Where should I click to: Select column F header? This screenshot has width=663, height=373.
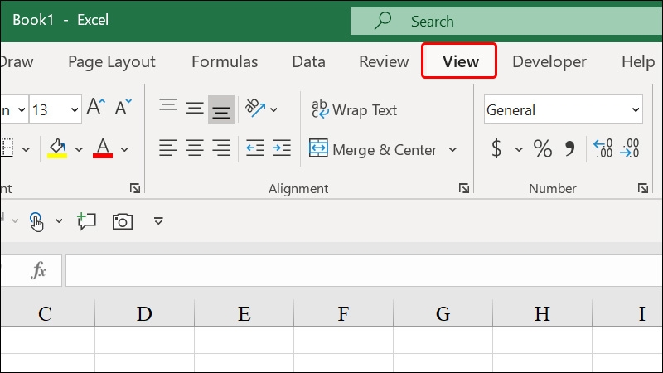(343, 313)
